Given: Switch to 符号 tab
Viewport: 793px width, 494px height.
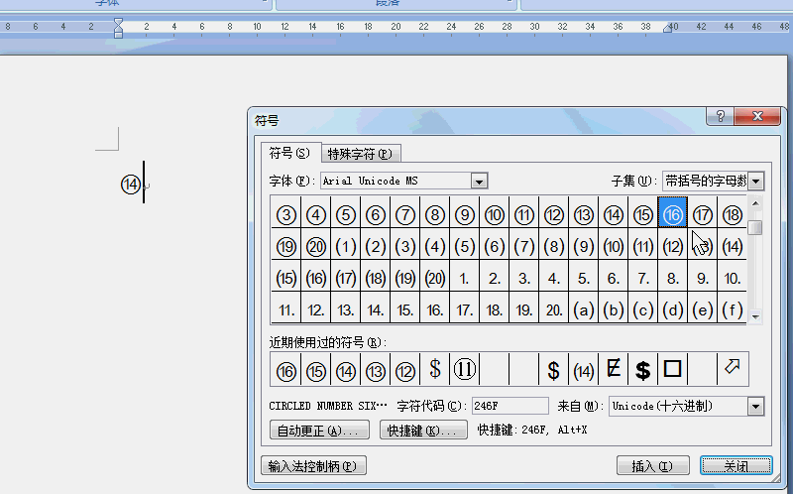Looking at the screenshot, I should (289, 153).
